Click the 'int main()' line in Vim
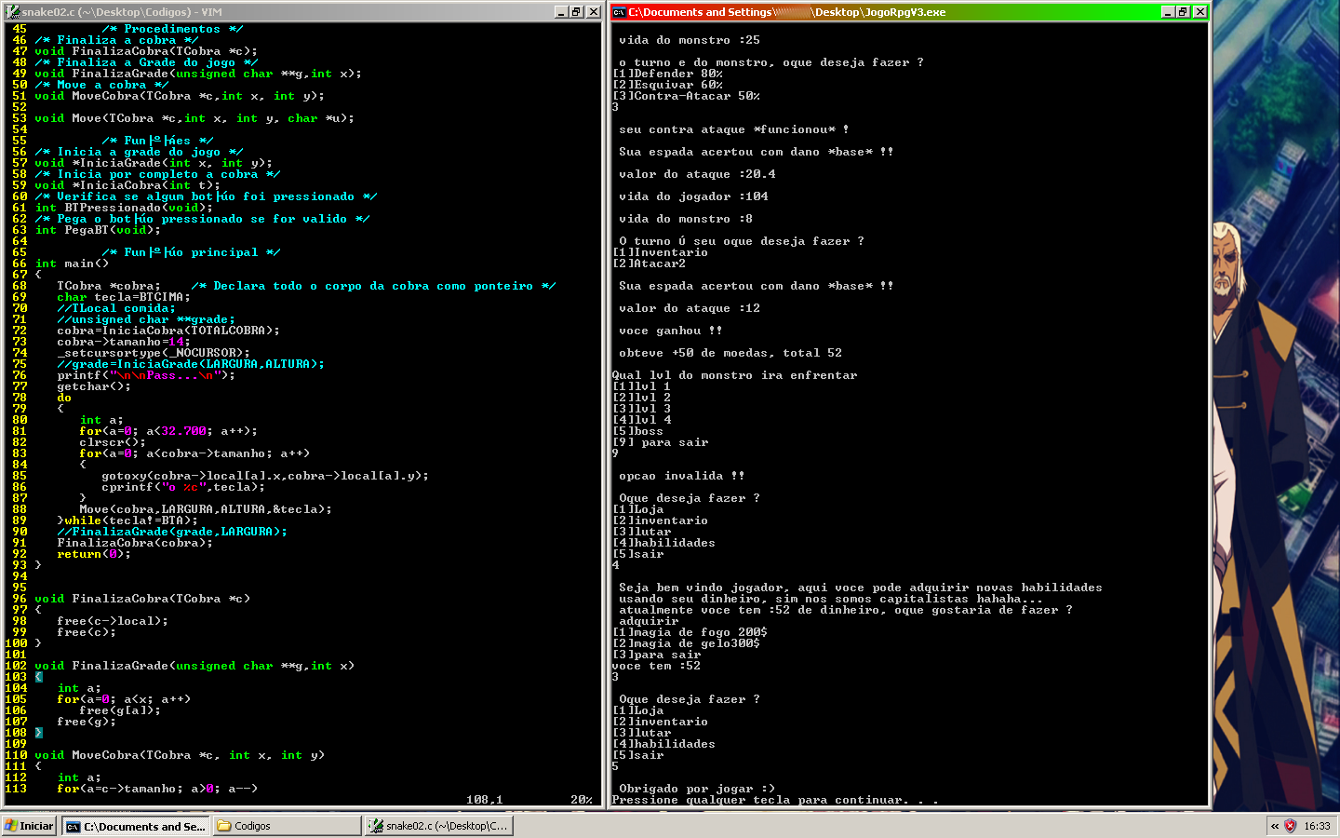The image size is (1340, 838). [72, 264]
